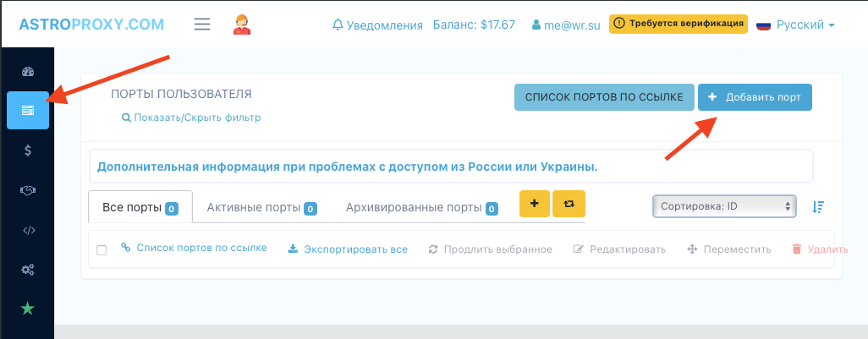Click the yellow plus button beside tabs
This screenshot has height=339, width=868.
click(x=534, y=204)
